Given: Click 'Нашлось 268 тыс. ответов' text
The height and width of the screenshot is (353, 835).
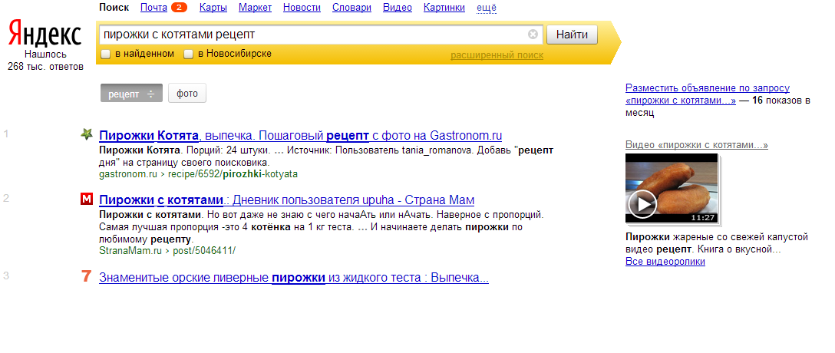Looking at the screenshot, I should coord(45,61).
